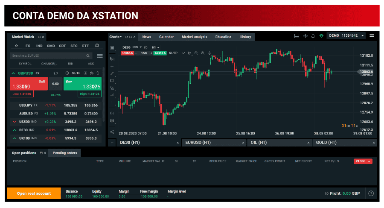Click the chart green buy price 13064.5

click(160, 53)
